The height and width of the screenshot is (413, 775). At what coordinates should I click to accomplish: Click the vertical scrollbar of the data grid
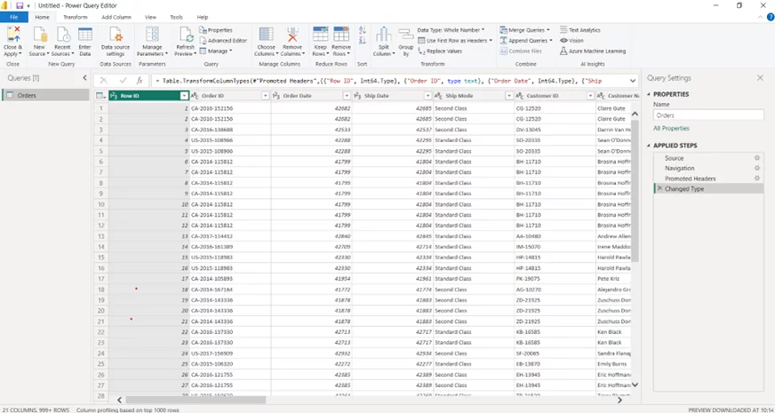635,190
